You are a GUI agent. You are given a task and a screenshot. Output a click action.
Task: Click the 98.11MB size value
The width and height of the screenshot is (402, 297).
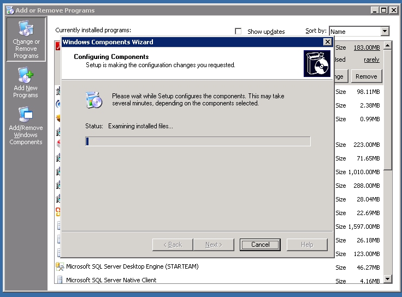[x=368, y=92]
